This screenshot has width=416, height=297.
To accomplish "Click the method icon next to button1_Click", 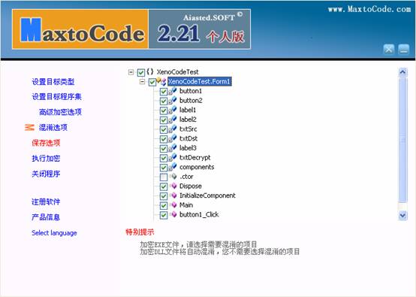I will [x=173, y=214].
